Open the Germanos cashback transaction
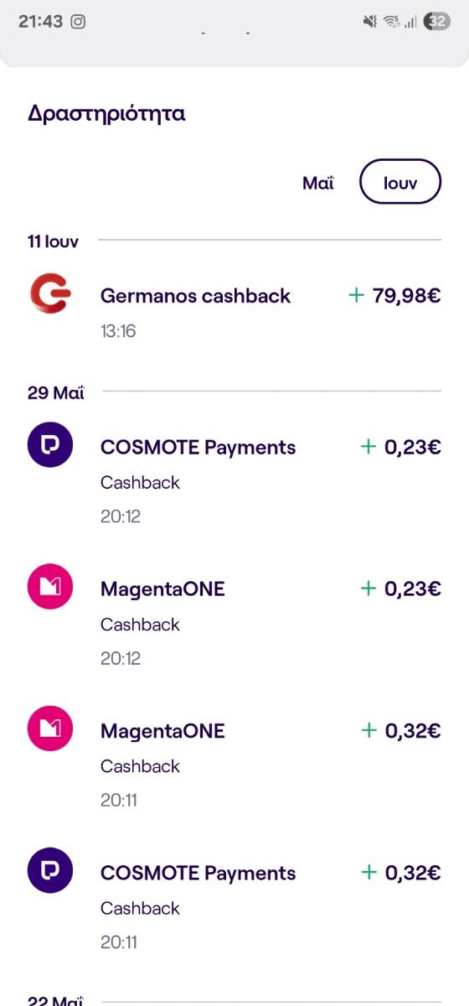 pos(234,310)
